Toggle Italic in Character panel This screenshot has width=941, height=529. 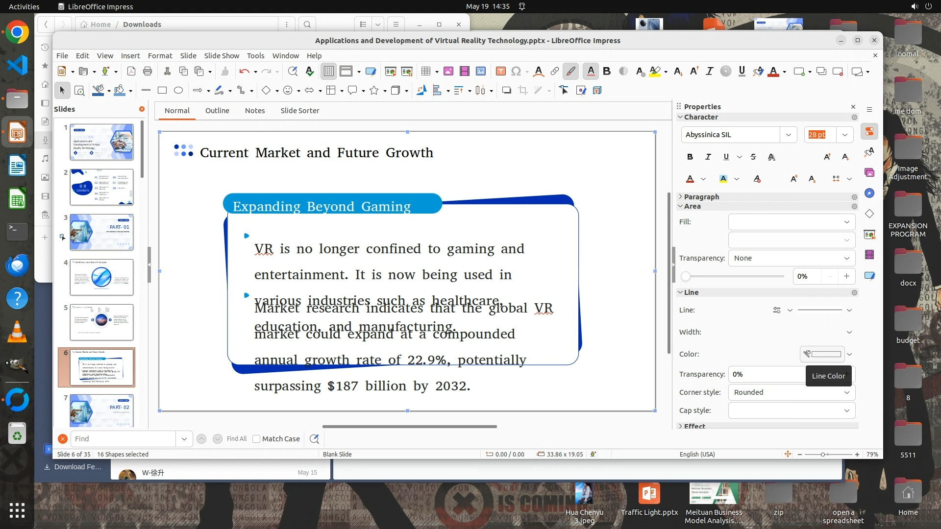coord(708,157)
